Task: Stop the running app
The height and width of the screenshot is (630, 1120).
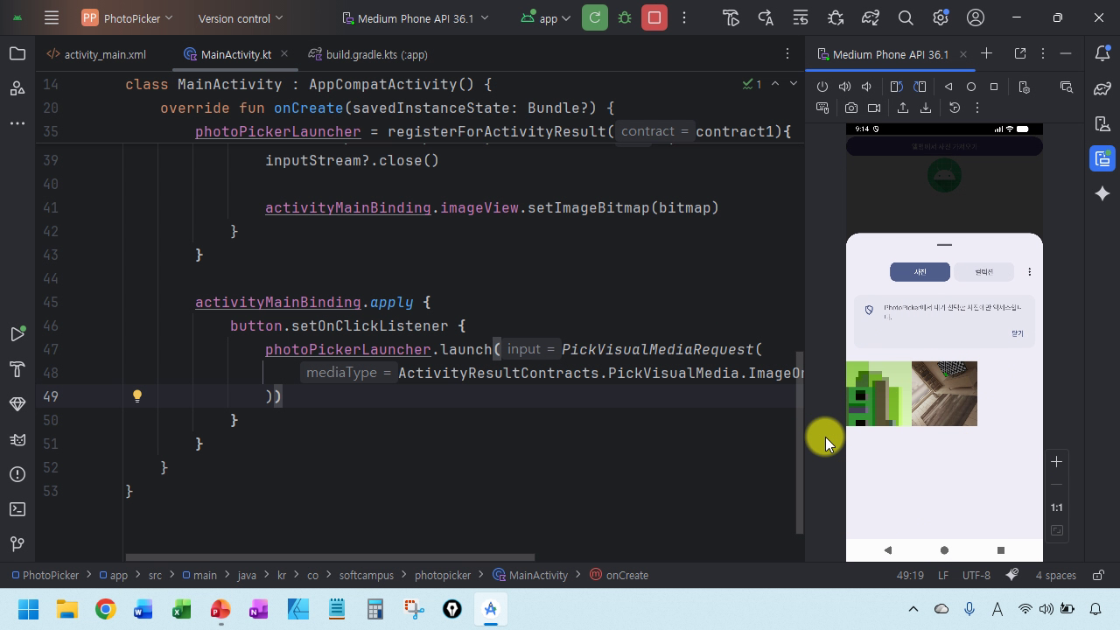Action: [654, 17]
